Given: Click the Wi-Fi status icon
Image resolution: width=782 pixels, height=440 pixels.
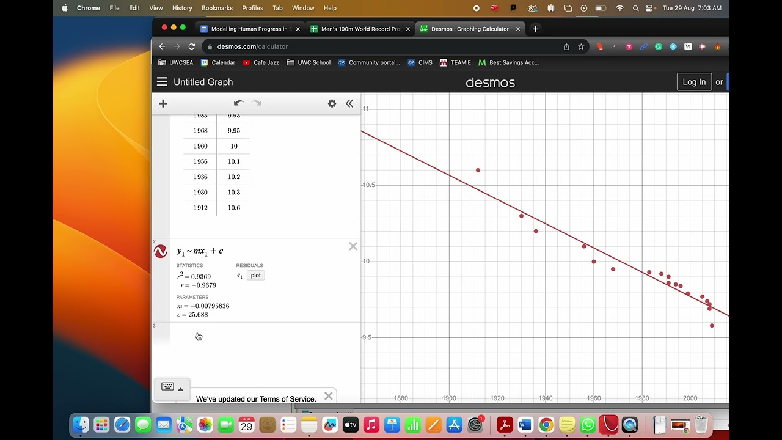Looking at the screenshot, I should (x=620, y=8).
